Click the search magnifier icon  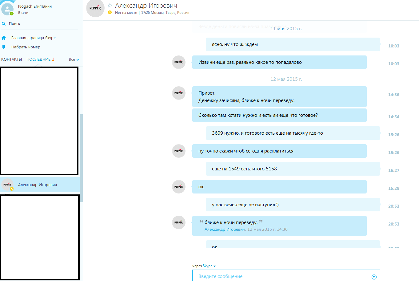click(4, 24)
